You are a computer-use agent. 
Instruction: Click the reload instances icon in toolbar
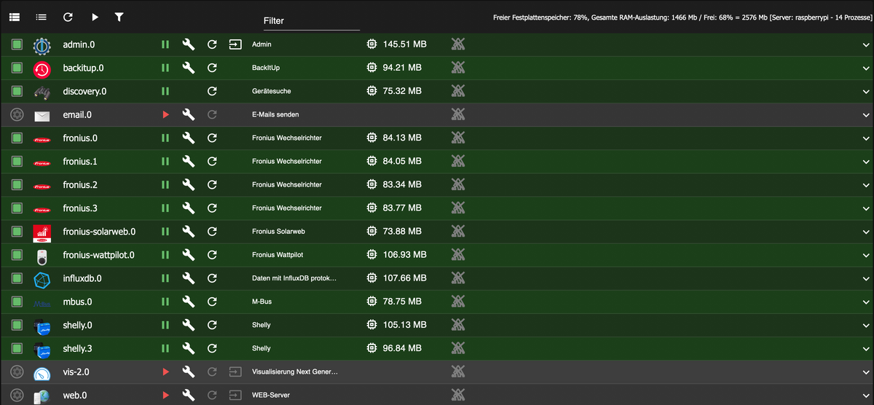(x=68, y=16)
